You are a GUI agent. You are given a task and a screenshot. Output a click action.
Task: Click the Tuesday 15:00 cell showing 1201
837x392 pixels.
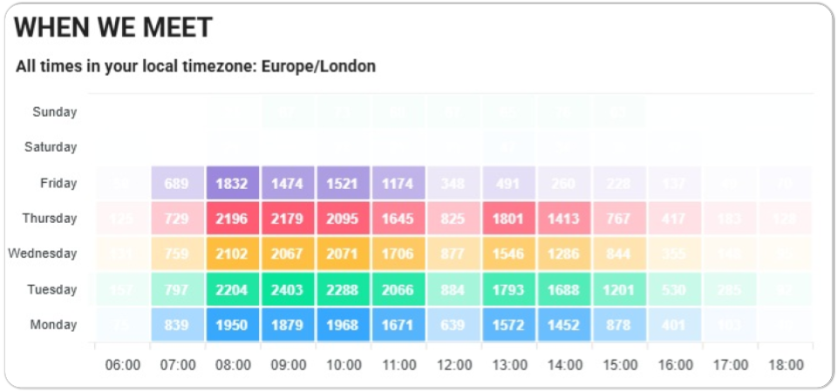click(x=620, y=289)
